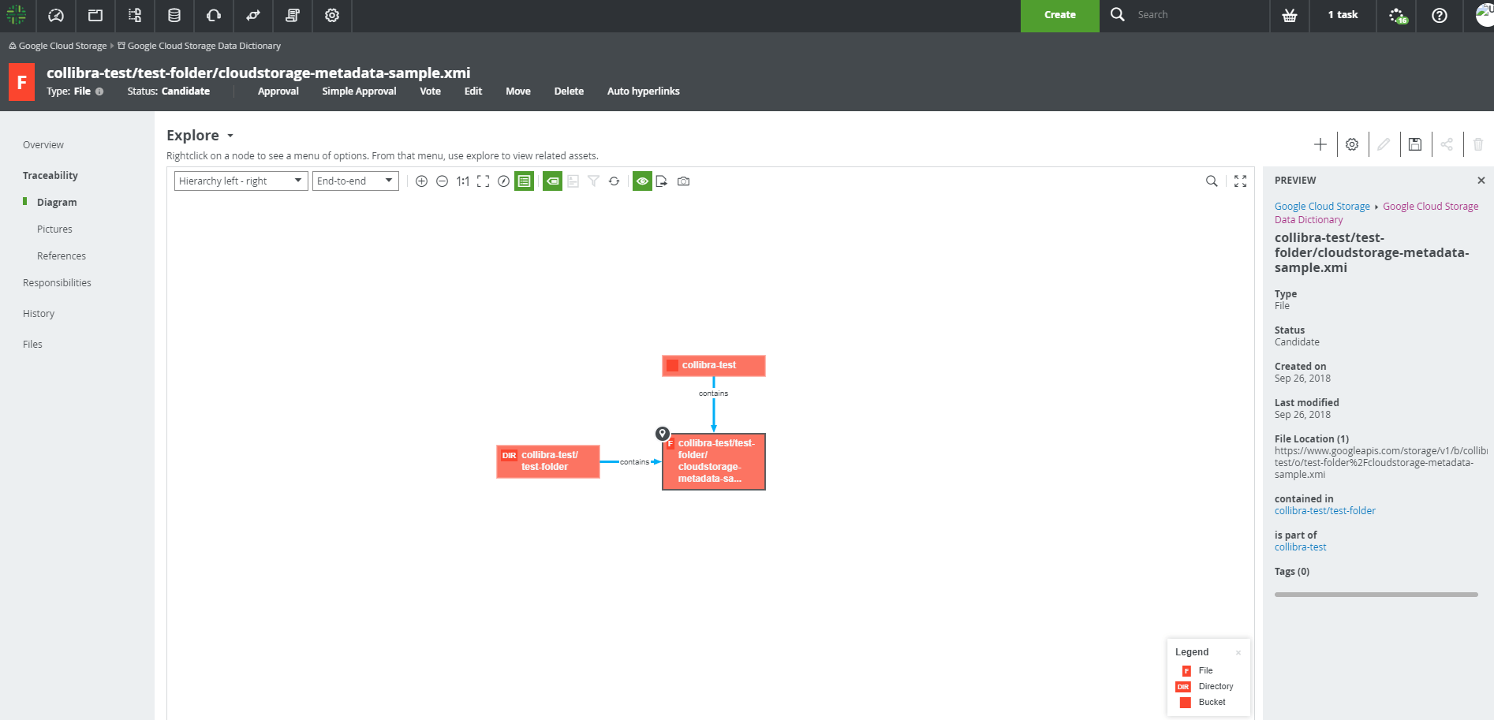
Task: Open the Help question mark icon
Action: (1440, 15)
